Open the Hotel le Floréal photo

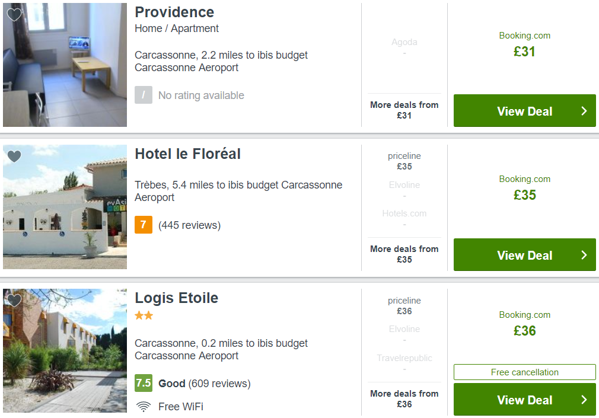(65, 207)
